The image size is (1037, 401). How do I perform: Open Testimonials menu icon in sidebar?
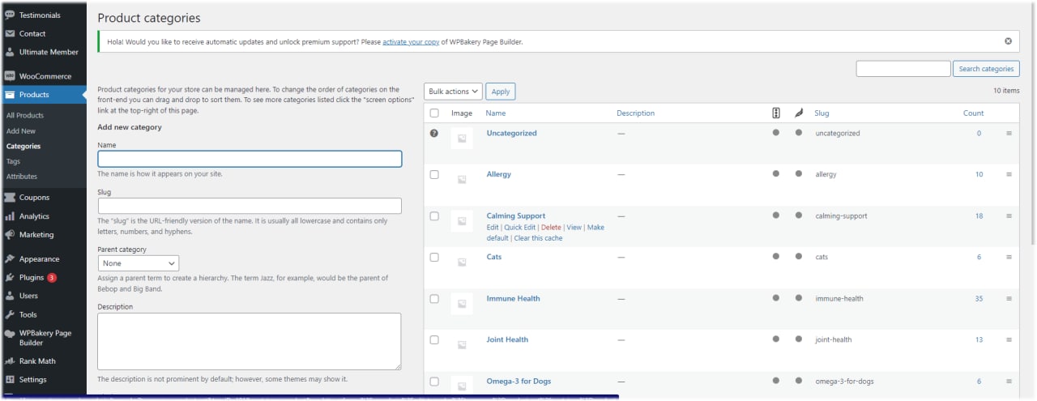pyautogui.click(x=10, y=15)
